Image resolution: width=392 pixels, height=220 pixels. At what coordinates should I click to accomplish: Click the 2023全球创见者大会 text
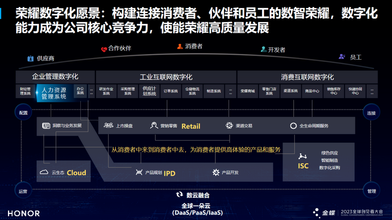pyautogui.click(x=362, y=212)
